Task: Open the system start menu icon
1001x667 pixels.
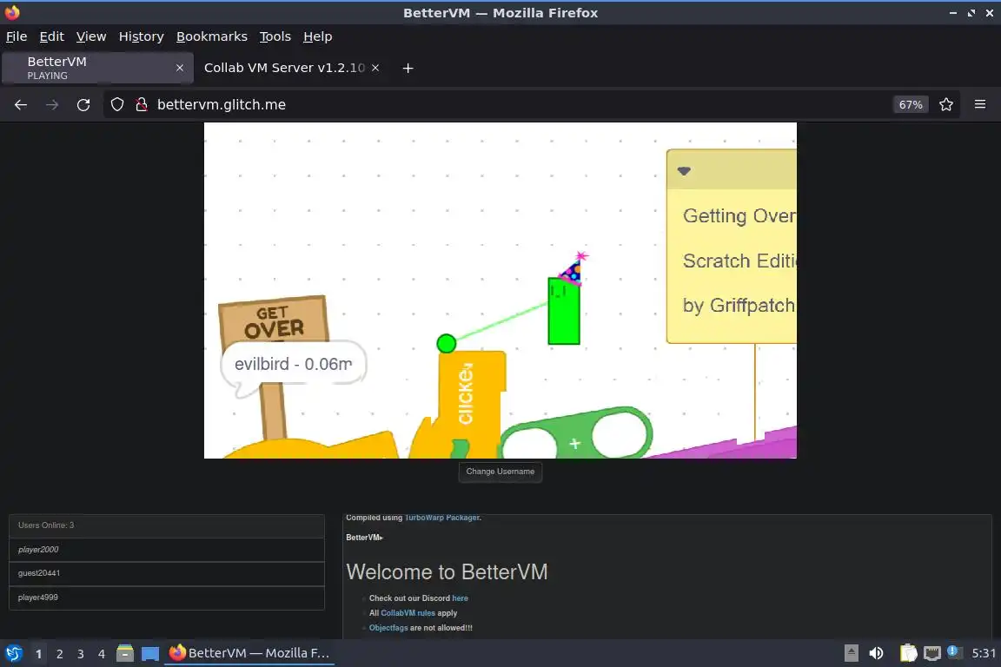Action: 13,653
